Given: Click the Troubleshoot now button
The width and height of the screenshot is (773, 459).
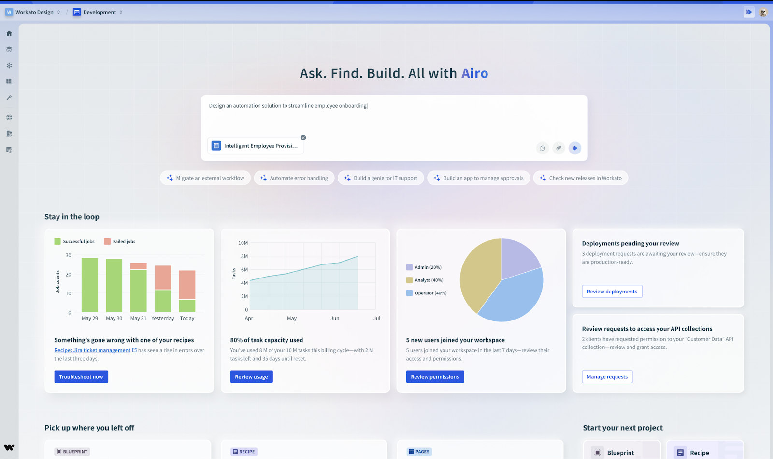Looking at the screenshot, I should pos(81,377).
